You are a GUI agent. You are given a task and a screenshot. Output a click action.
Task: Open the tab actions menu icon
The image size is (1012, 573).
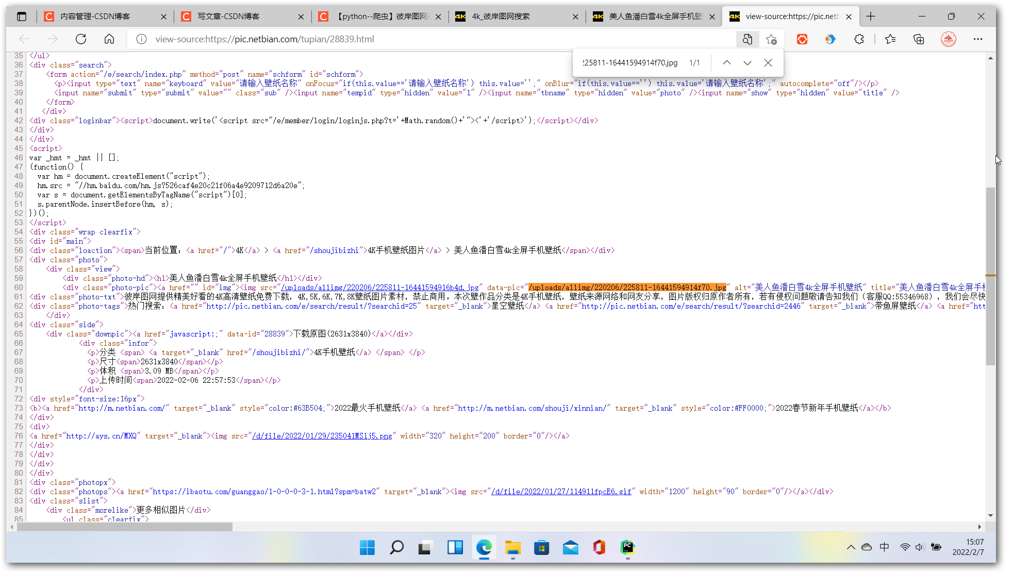(x=22, y=16)
